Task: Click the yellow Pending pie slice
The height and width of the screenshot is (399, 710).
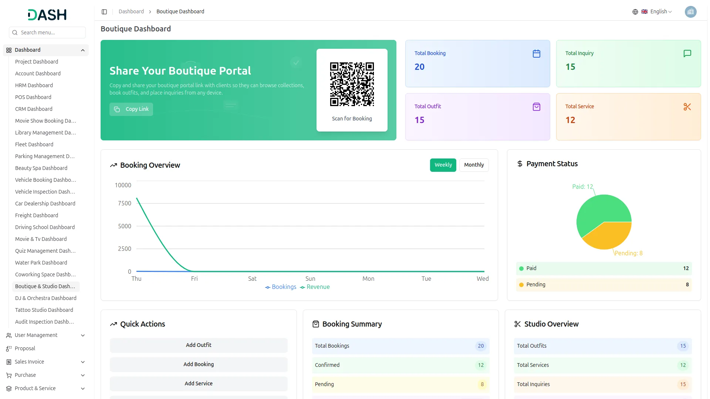Action: (x=610, y=236)
